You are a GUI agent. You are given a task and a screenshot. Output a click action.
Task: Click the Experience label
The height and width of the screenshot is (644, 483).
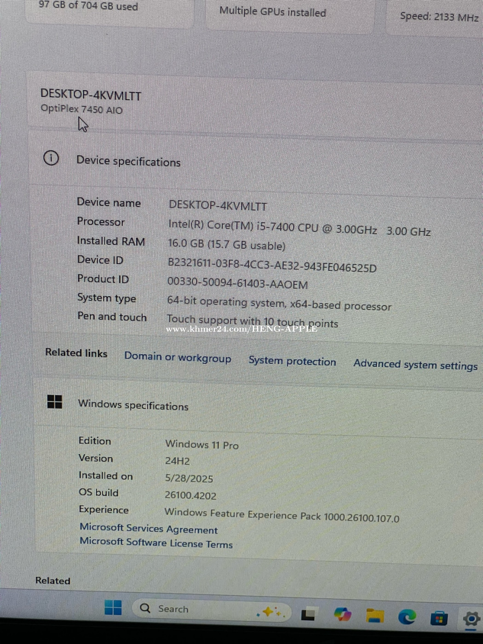tap(103, 510)
